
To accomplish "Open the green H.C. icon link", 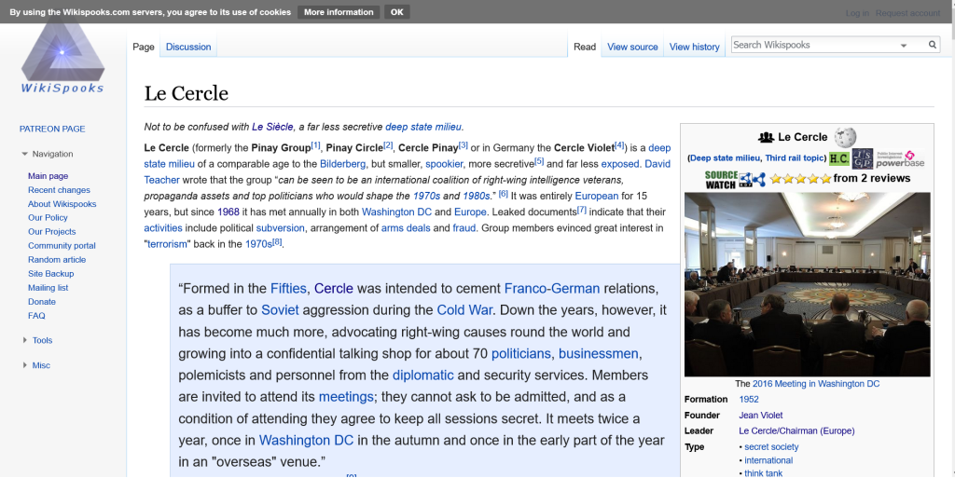I will pyautogui.click(x=838, y=158).
